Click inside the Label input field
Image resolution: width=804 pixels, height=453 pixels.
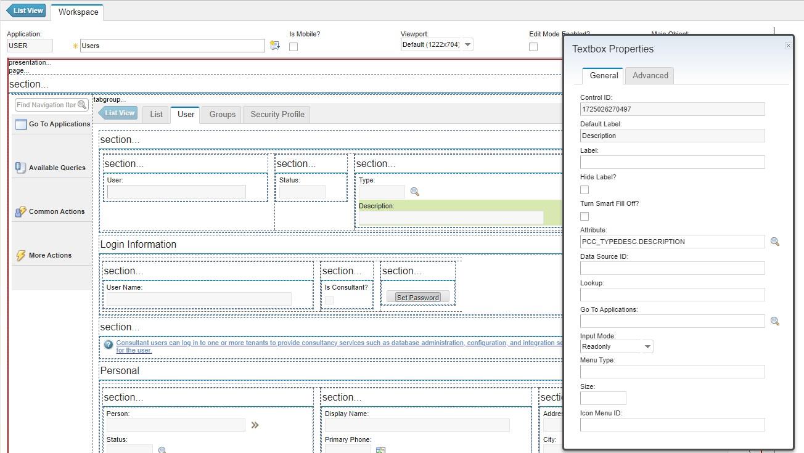pos(672,162)
